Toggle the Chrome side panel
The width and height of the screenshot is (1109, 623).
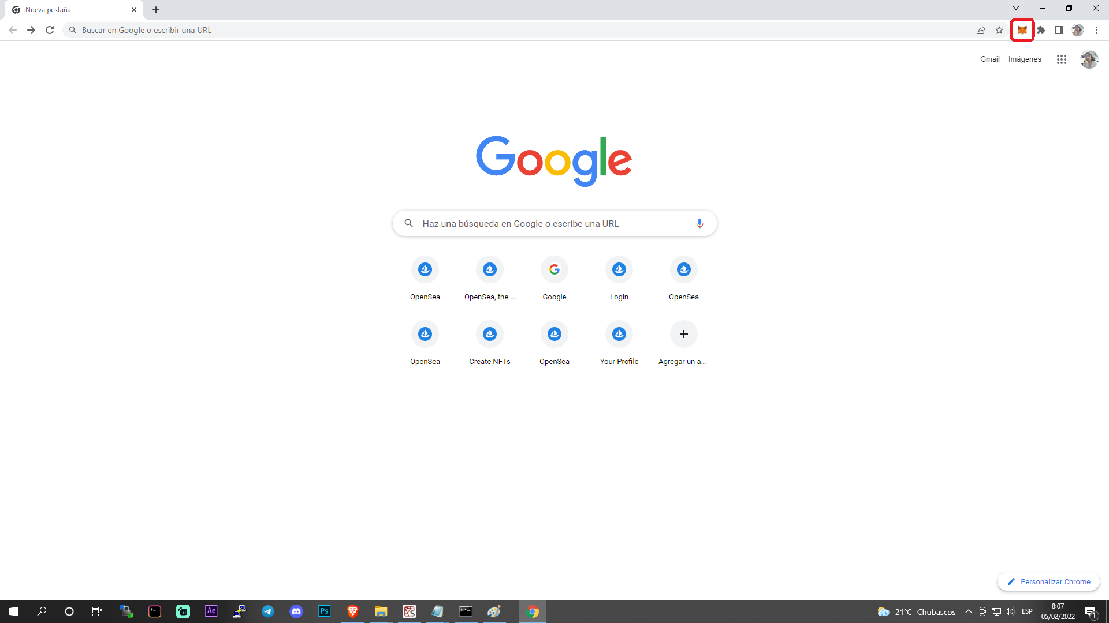pos(1059,30)
